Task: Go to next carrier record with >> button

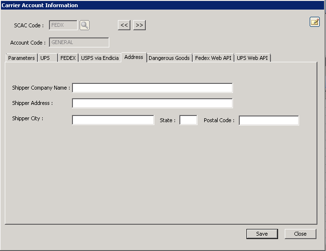Action: (x=140, y=25)
